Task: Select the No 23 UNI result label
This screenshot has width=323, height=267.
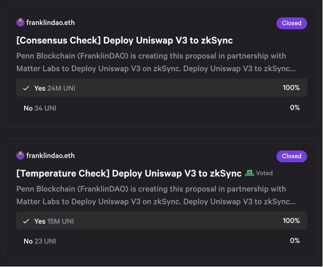Action: (x=40, y=241)
